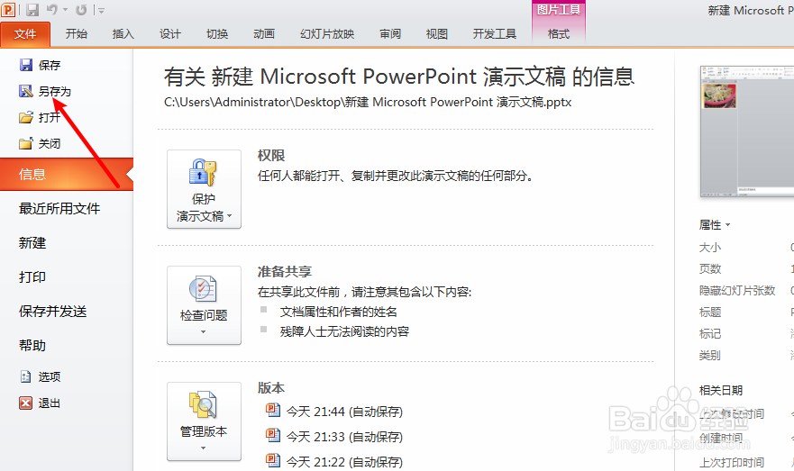Click the 权限 section heading
This screenshot has height=471, width=794.
pos(271,155)
